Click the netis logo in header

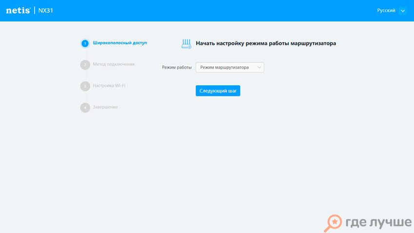coord(19,11)
